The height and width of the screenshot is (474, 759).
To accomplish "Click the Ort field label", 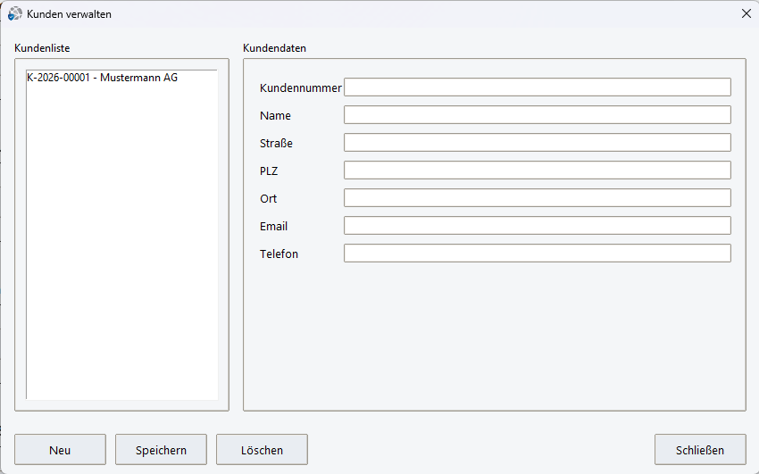I will pyautogui.click(x=268, y=199).
